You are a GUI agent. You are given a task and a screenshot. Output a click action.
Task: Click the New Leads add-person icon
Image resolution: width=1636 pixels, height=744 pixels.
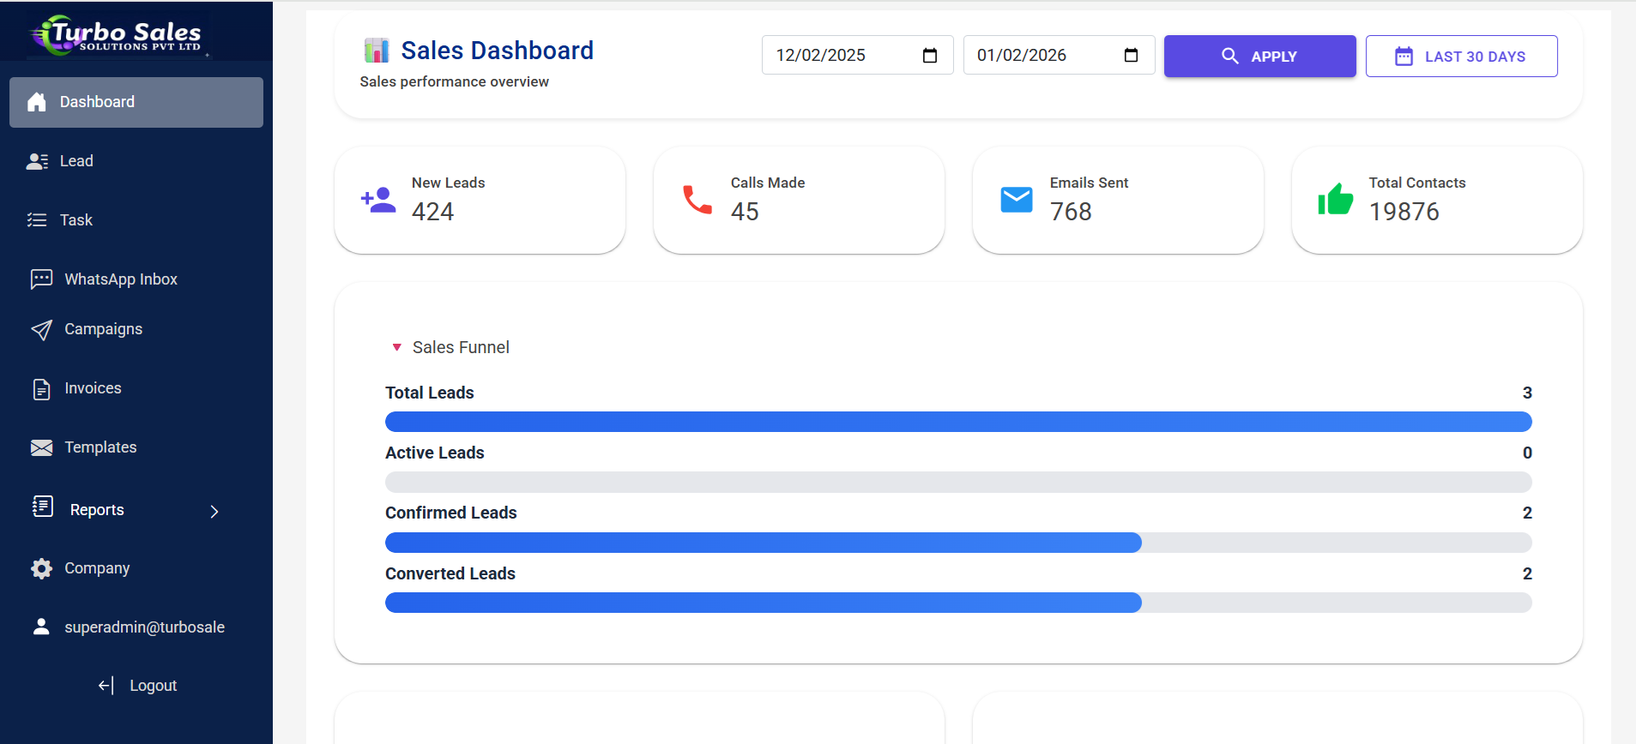pyautogui.click(x=378, y=200)
